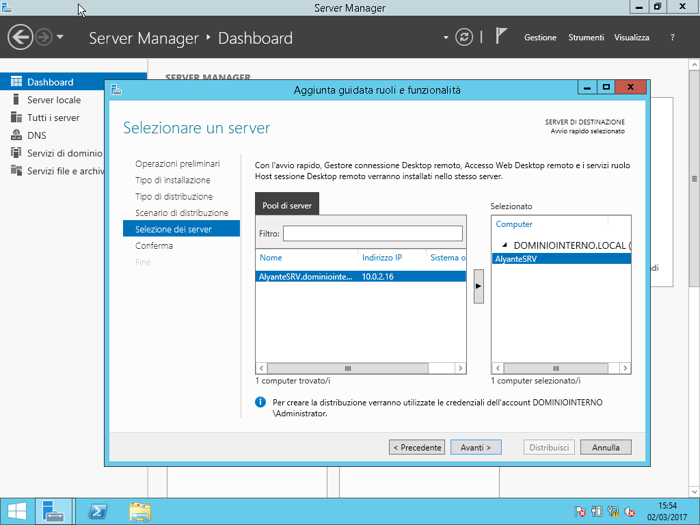
Task: Click the refresh icon in header
Action: (x=464, y=38)
